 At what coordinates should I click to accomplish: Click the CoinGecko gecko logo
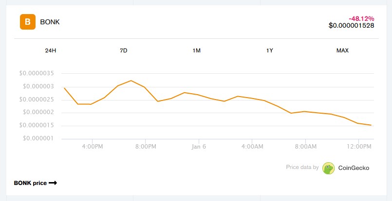pos(328,168)
